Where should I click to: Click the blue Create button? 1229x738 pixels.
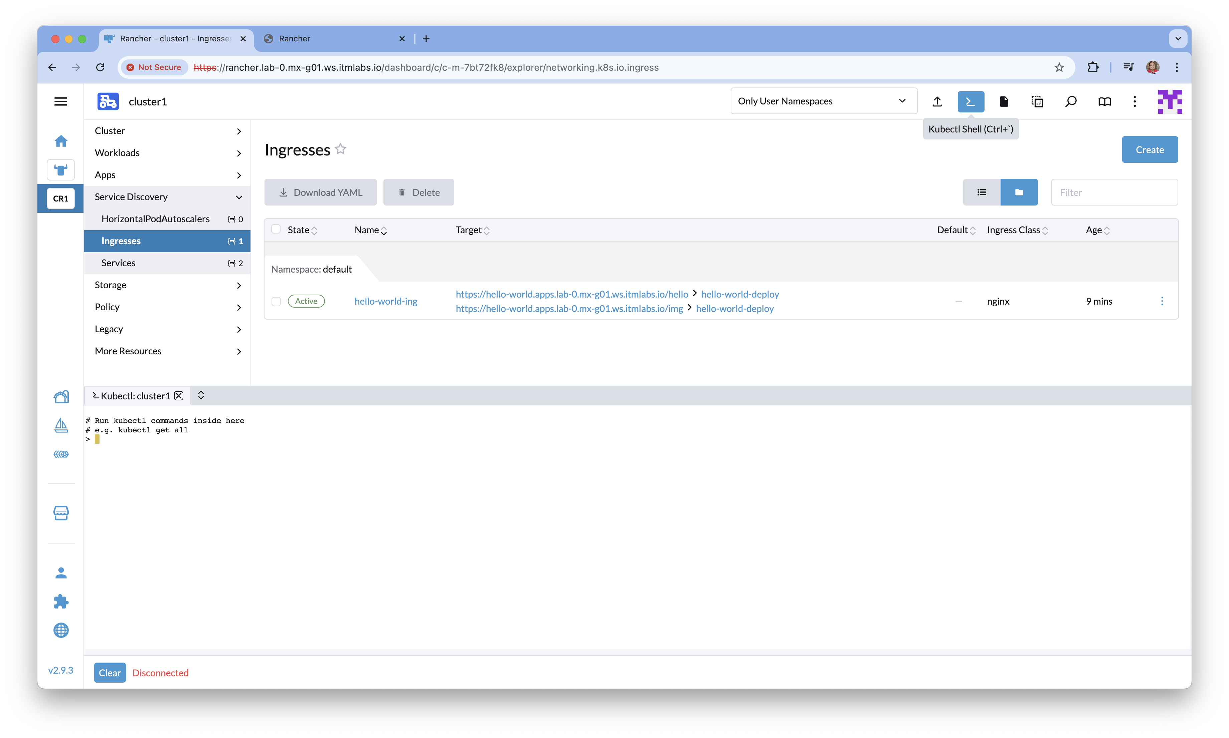pos(1150,149)
